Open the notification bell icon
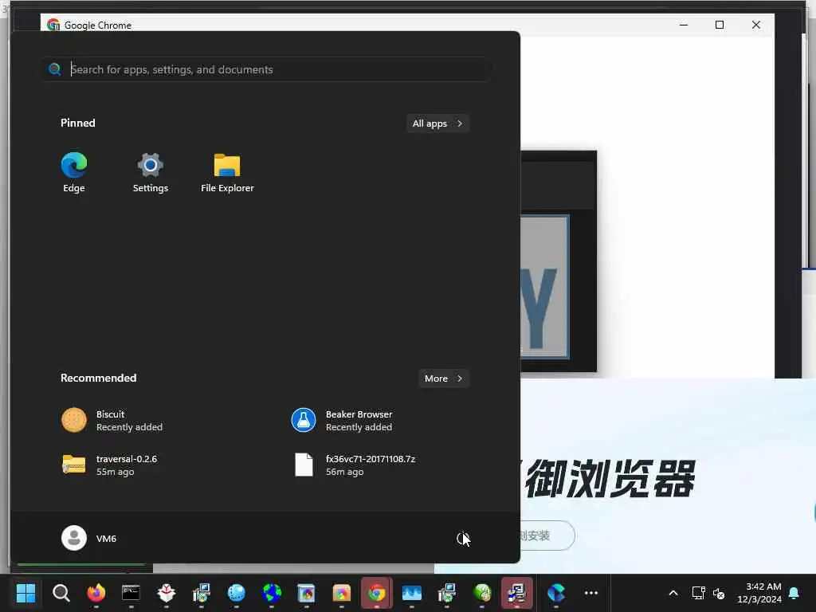This screenshot has width=816, height=612. (x=794, y=593)
